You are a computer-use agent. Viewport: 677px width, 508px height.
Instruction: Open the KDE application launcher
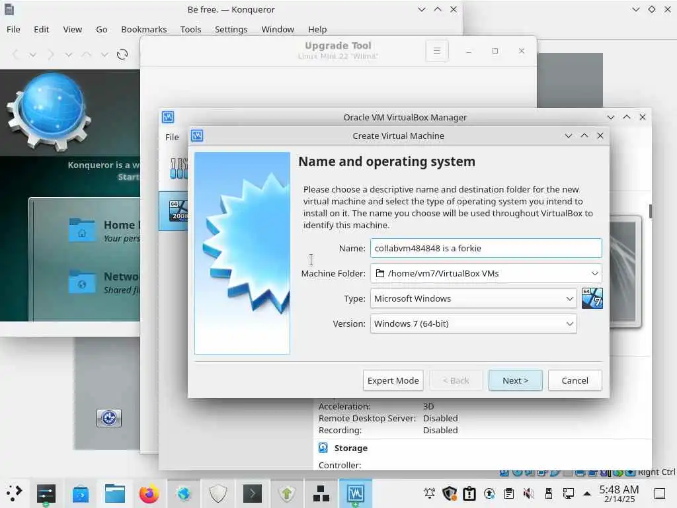[14, 493]
